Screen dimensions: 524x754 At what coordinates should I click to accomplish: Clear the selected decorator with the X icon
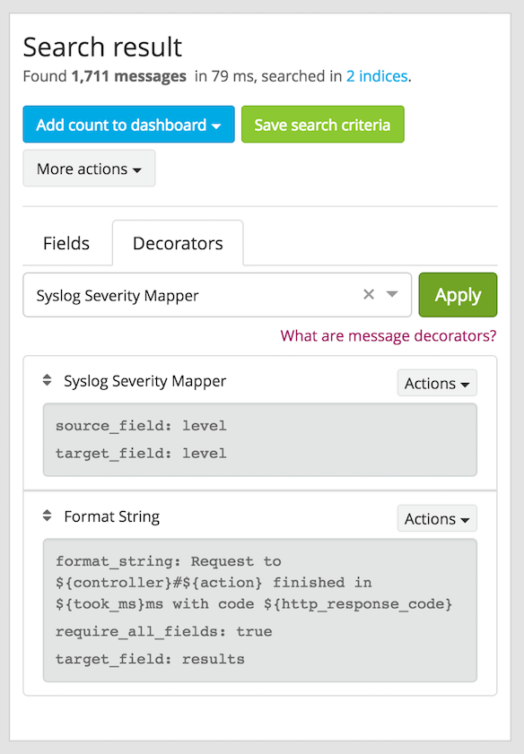[369, 294]
